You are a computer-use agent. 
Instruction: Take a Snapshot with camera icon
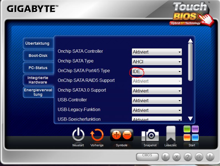pyautogui.click(x=150, y=135)
